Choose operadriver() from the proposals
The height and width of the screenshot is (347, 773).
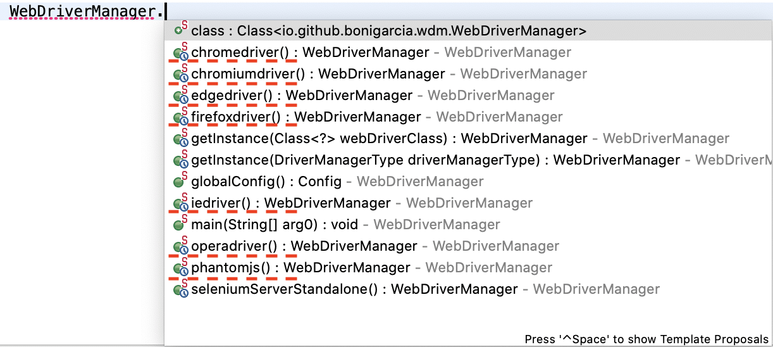[304, 246]
